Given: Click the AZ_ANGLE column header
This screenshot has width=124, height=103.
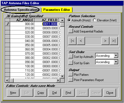Looking at the screenshot, I should point(22,20).
